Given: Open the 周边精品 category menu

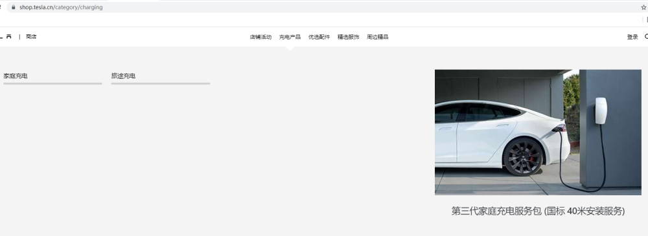Looking at the screenshot, I should (x=377, y=37).
